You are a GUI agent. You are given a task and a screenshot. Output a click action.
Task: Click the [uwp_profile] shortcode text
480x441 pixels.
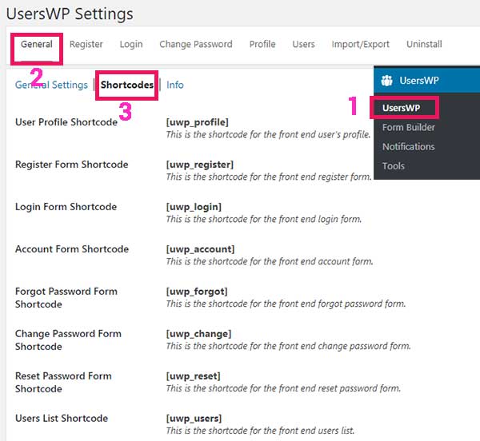point(197,122)
